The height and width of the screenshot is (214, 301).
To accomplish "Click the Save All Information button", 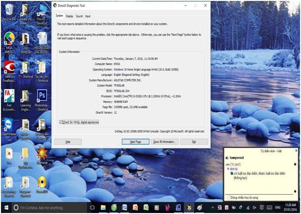I will [x=164, y=141].
